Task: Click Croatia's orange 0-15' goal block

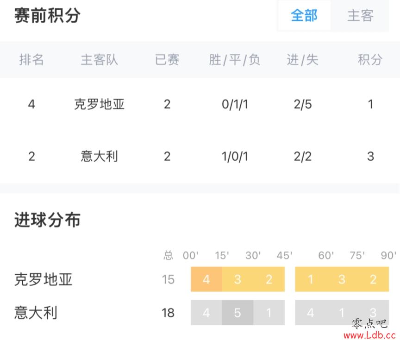Action: (206, 279)
